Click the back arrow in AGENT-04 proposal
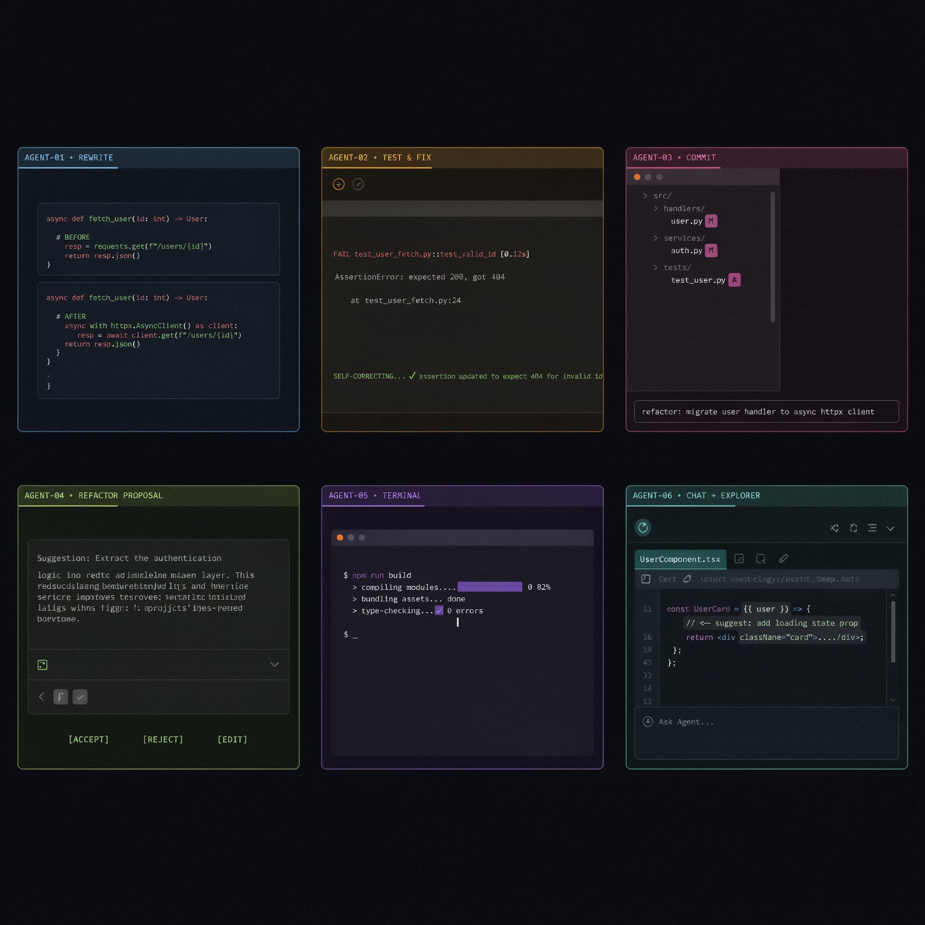The width and height of the screenshot is (925, 925). click(41, 696)
